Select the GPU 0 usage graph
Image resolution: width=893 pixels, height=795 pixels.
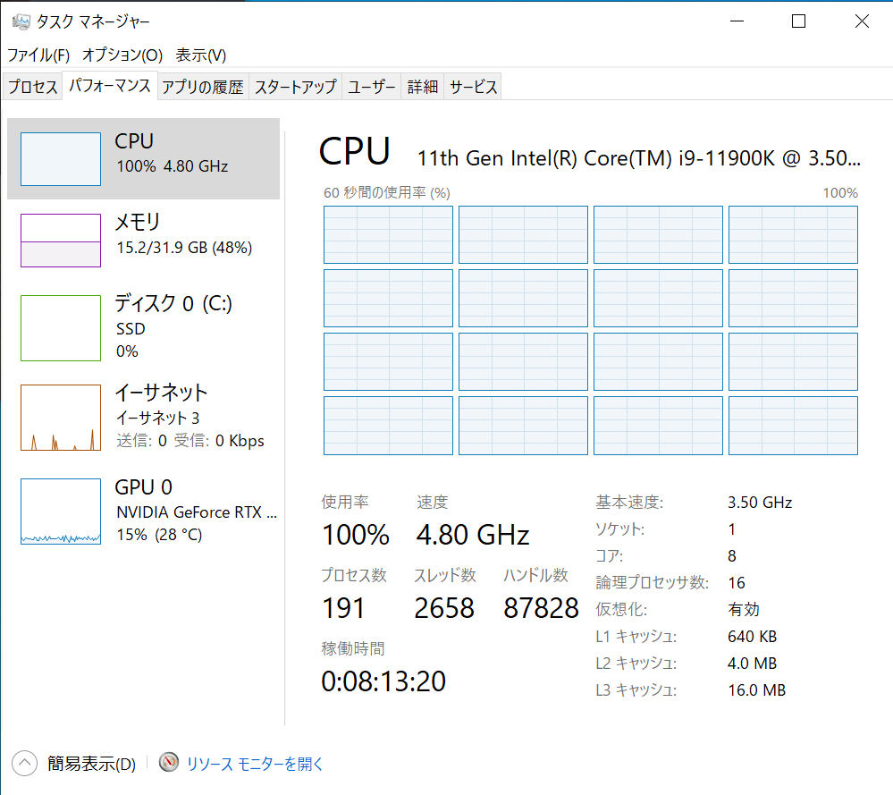coord(61,512)
